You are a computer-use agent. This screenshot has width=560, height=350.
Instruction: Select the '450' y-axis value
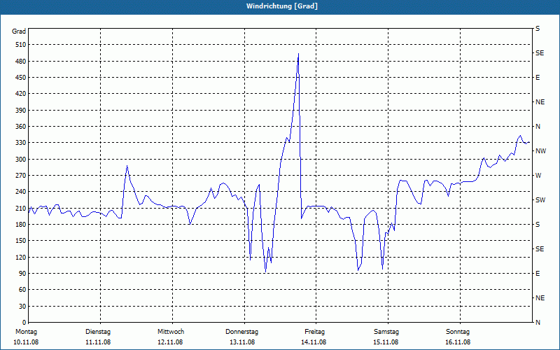click(x=21, y=78)
